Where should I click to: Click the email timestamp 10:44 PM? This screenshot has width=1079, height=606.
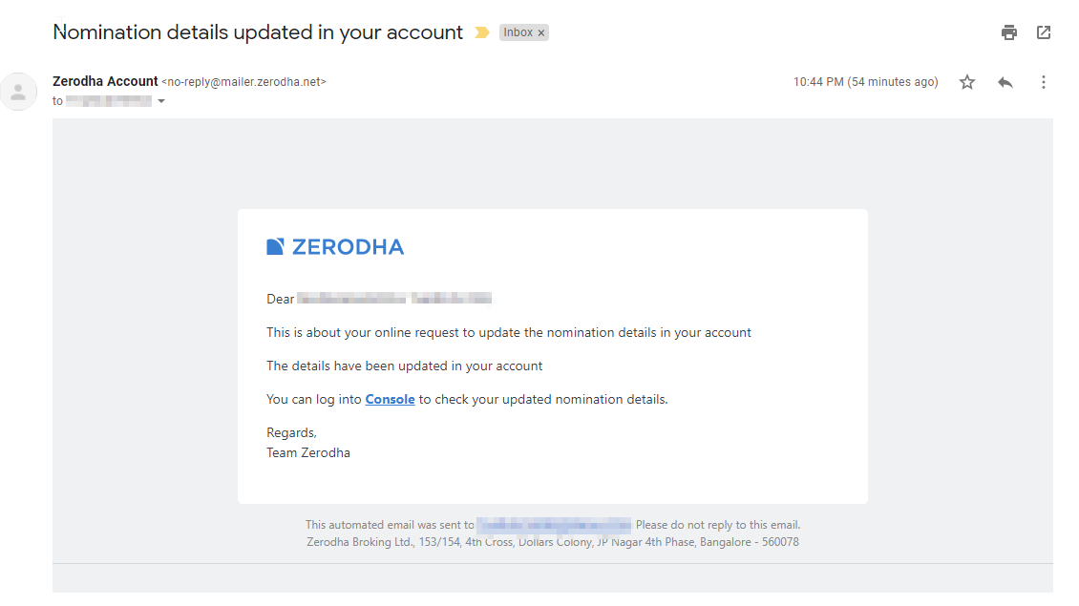[818, 82]
